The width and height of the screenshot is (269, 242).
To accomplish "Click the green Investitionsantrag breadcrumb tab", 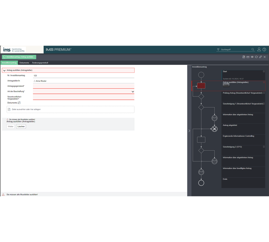I will click(x=19, y=57).
